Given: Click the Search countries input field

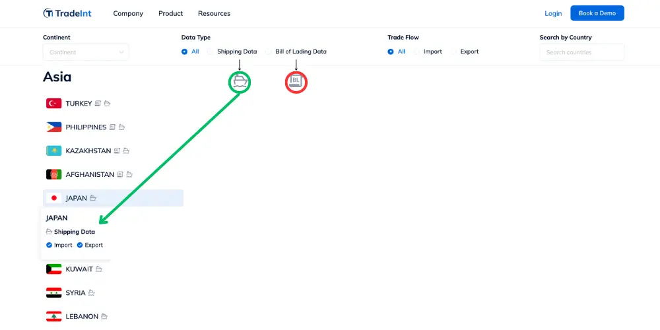Looking at the screenshot, I should click(x=581, y=52).
